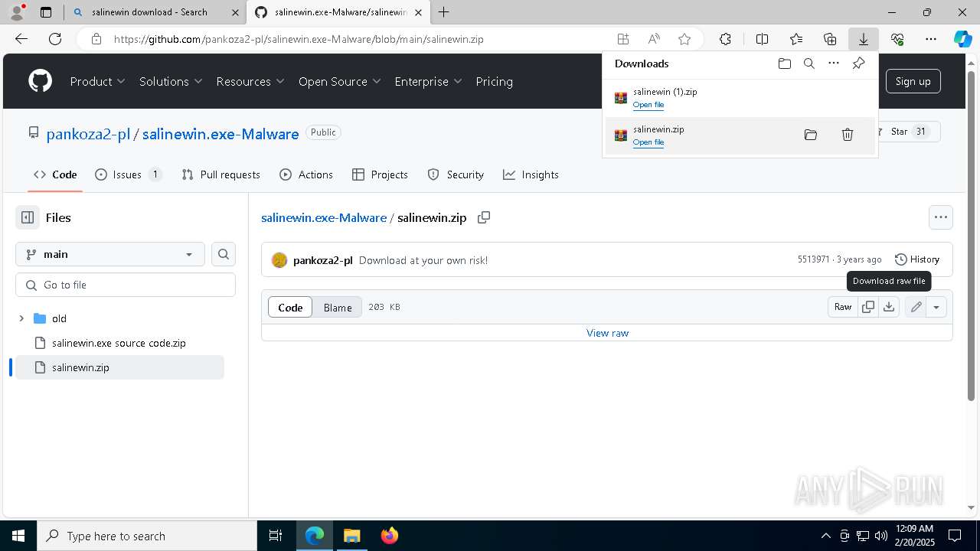Open Collections icon in toolbar
980x551 pixels.
[x=830, y=39]
